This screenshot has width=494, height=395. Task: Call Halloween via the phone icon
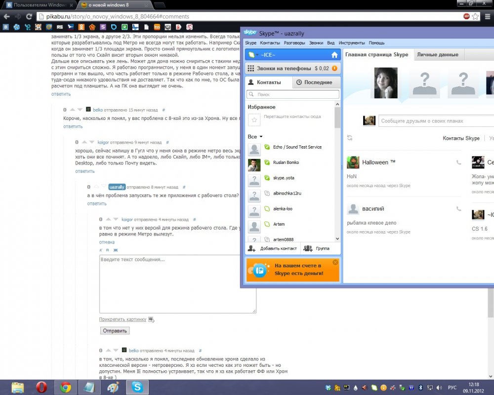pos(459,162)
